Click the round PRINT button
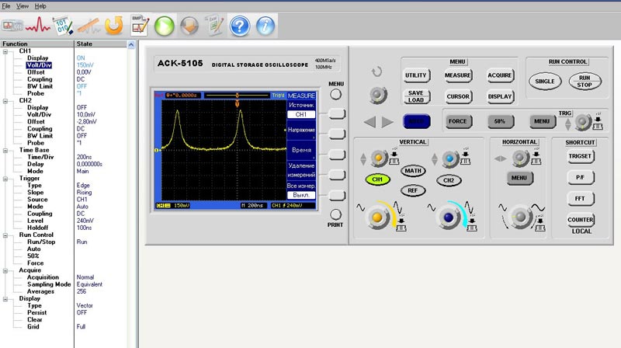 [335, 214]
